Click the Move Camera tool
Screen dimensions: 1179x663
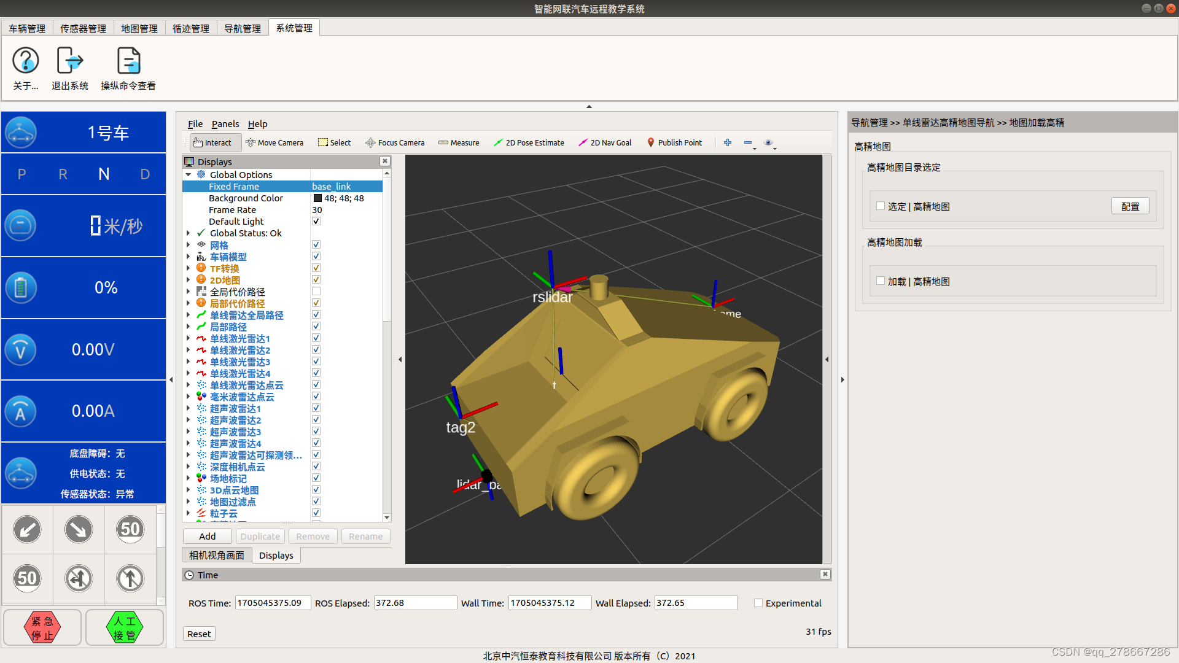point(274,142)
